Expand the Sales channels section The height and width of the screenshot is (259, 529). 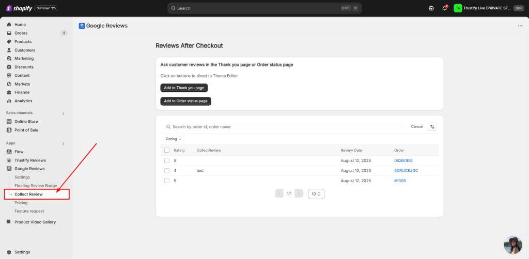point(64,114)
